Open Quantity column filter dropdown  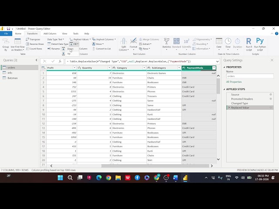[x=109, y=68]
